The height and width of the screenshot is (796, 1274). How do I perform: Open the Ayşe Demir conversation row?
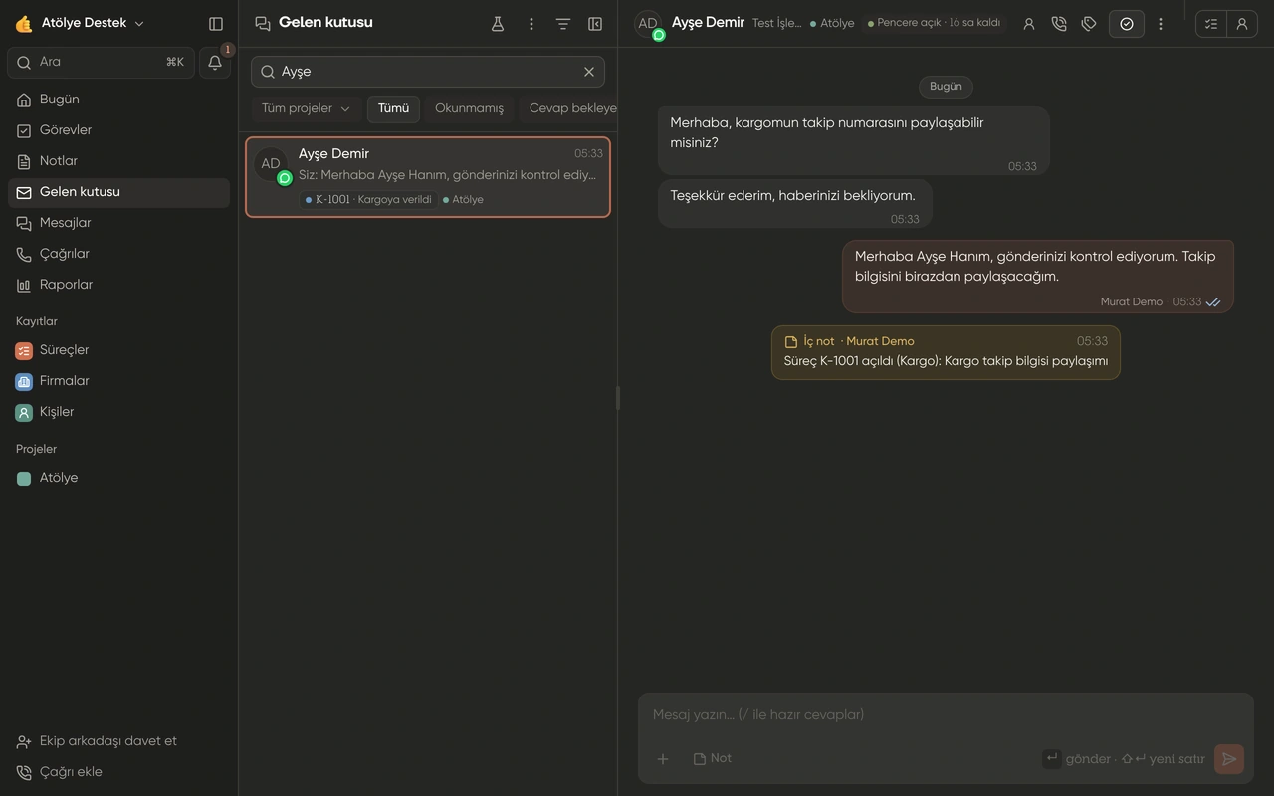click(x=428, y=177)
